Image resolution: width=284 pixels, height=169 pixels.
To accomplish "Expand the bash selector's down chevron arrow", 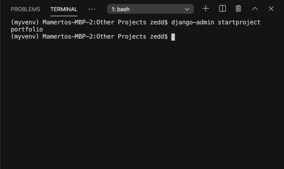I will point(187,9).
